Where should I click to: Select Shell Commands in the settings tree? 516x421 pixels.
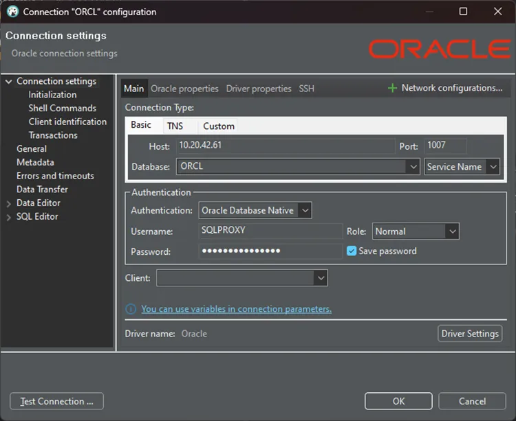pyautogui.click(x=62, y=109)
